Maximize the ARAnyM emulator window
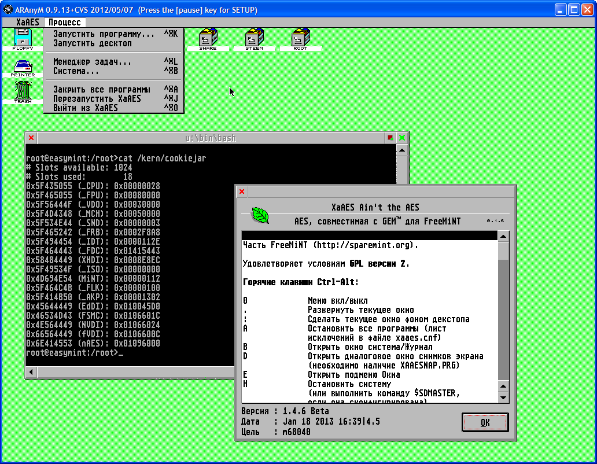Image resolution: width=597 pixels, height=464 pixels. pos(574,9)
